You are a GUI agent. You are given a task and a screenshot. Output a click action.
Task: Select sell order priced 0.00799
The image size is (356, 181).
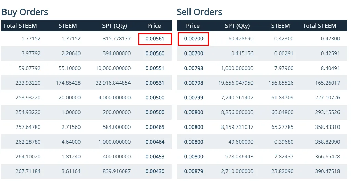[x=194, y=98]
